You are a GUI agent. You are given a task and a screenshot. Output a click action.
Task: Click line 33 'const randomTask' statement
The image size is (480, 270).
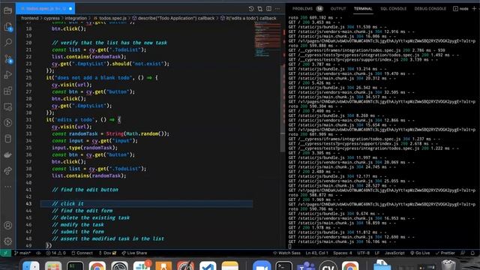click(110, 133)
